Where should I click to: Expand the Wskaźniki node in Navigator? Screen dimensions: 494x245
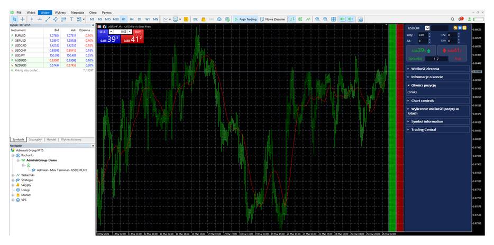click(x=13, y=175)
